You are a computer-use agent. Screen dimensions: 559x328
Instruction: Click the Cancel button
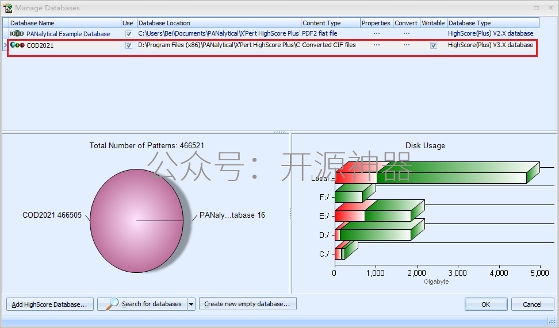pos(533,304)
